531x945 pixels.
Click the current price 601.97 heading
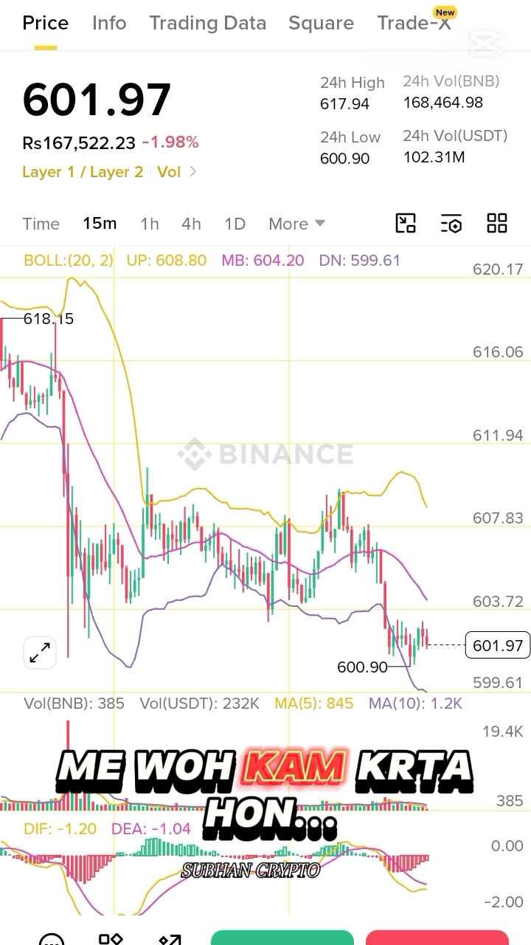97,100
